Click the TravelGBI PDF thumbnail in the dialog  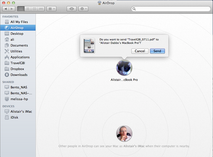tap(89, 46)
